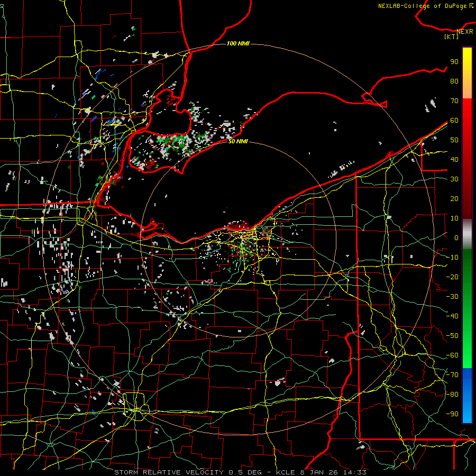
Task: Click the 60 value on the velocity scale
Action: (x=454, y=121)
